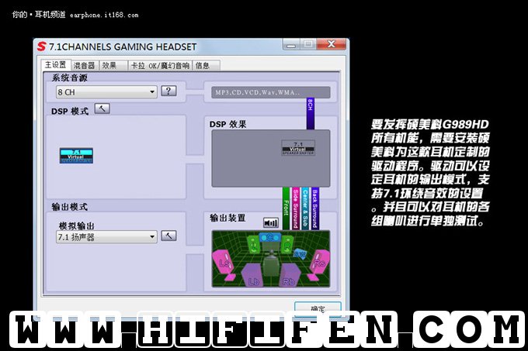Test the front right R speaker
The image size is (528, 351).
tap(287, 245)
